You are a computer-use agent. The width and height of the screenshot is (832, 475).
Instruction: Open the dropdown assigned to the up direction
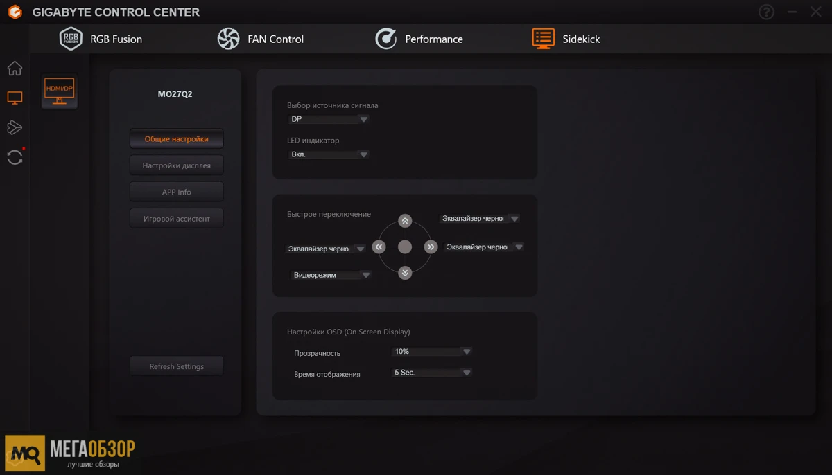click(x=480, y=219)
